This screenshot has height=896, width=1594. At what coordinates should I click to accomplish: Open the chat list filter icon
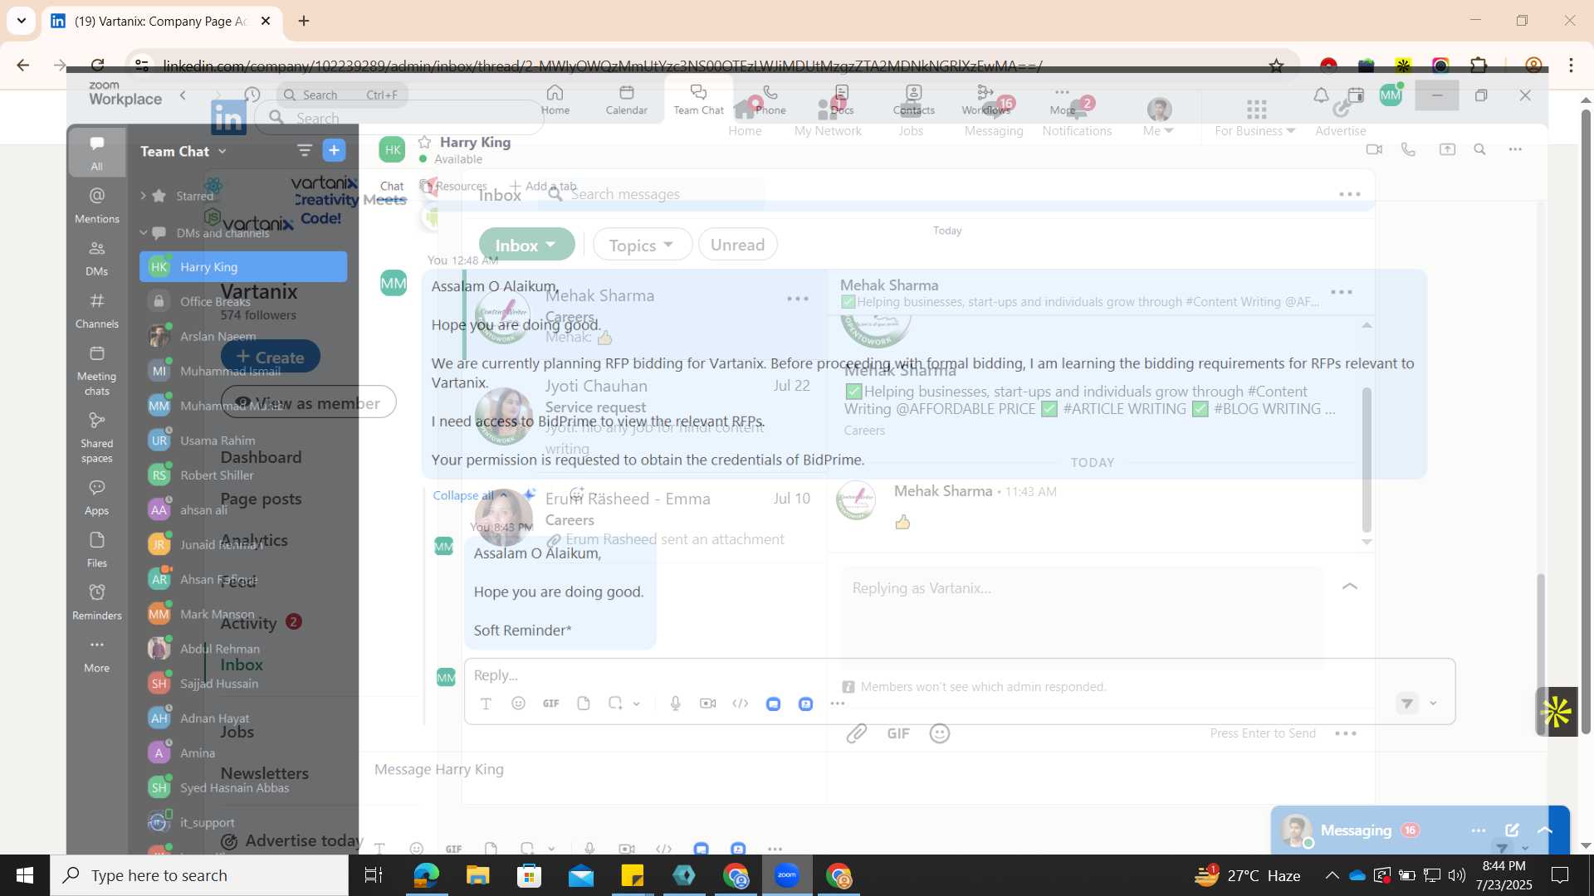point(304,150)
